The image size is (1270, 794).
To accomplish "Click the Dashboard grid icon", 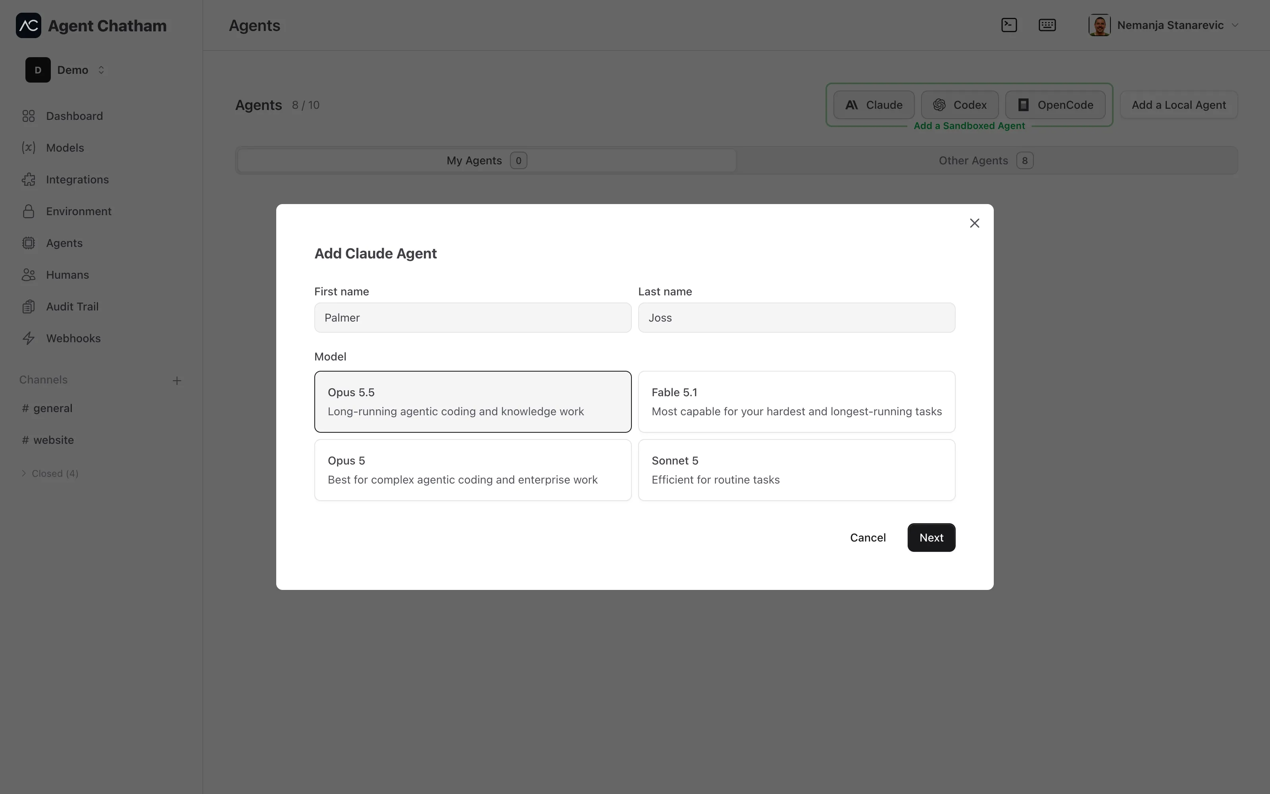I will 28,116.
